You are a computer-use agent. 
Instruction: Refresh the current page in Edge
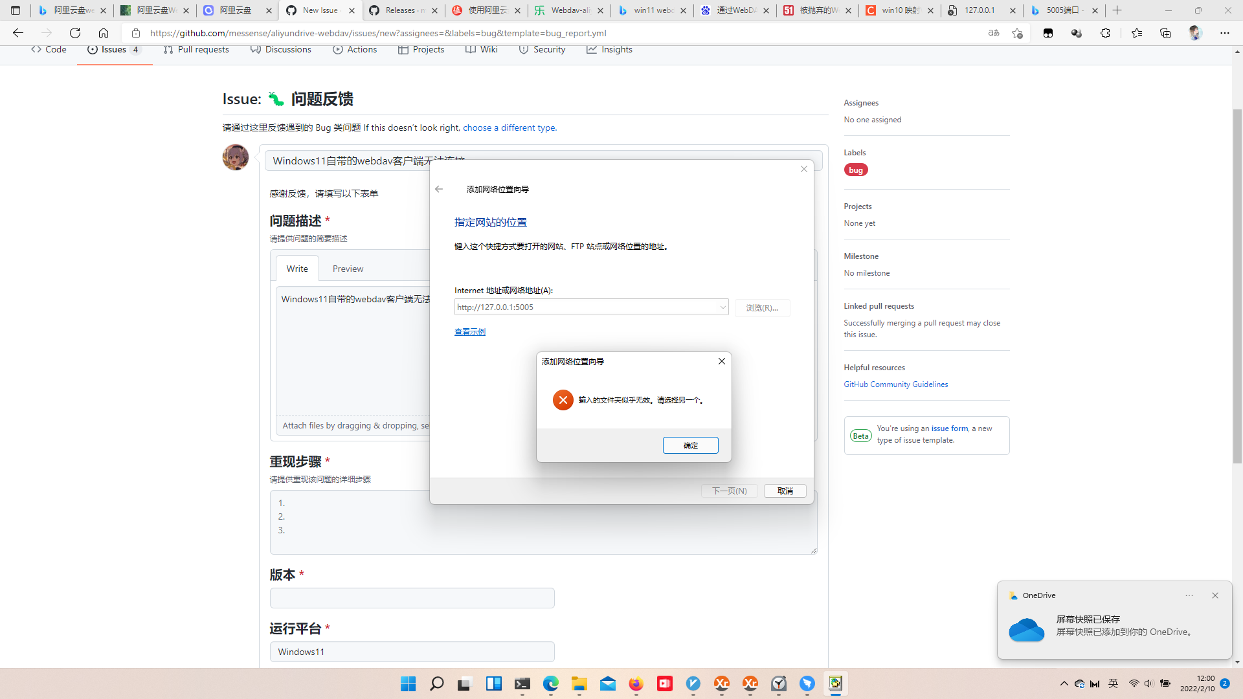click(x=74, y=32)
